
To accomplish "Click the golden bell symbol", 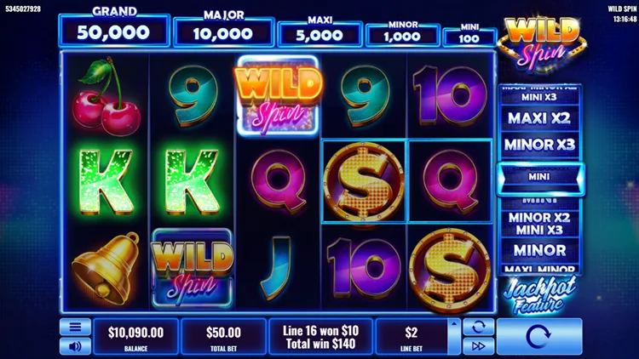I will pyautogui.click(x=106, y=269).
